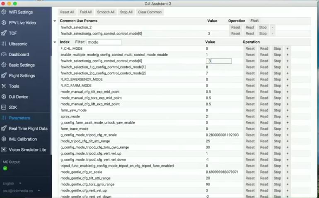Collapse the Index parameter list
Viewport: 319px width, 198px height.
point(55,42)
